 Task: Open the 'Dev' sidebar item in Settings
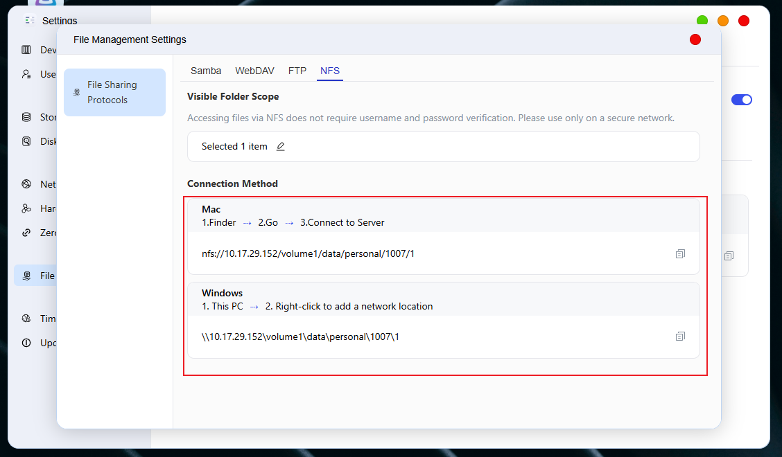tap(38, 50)
